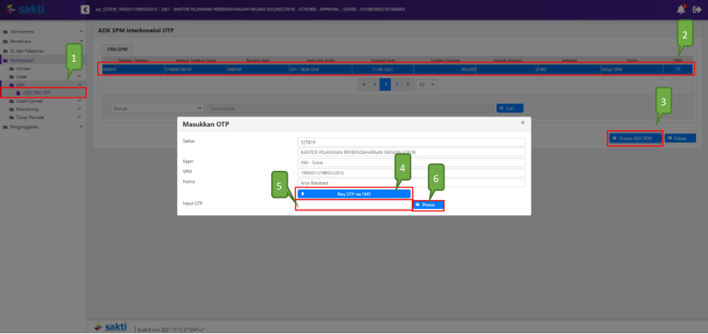The height and width of the screenshot is (334, 708).
Task: Select the Pilih SPM tab
Action: 115,48
